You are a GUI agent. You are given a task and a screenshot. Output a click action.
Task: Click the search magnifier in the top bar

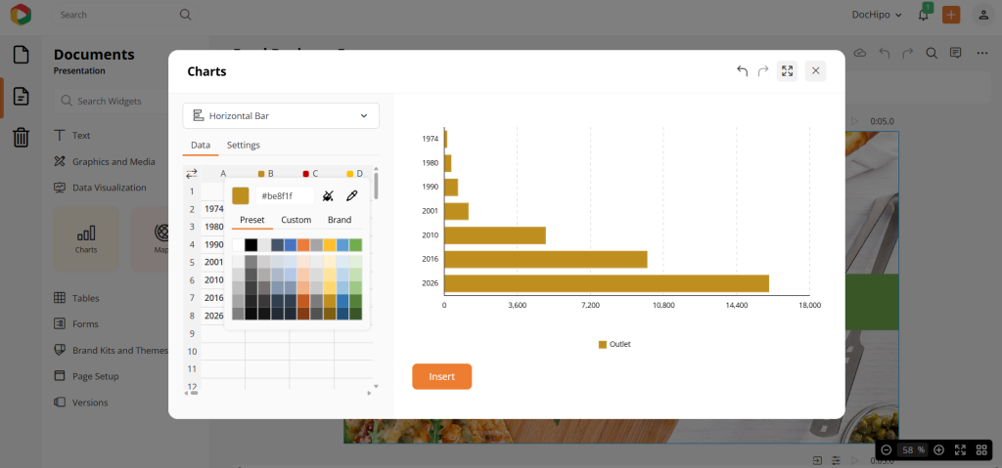(185, 14)
